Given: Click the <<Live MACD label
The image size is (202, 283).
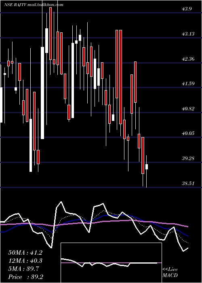Looking at the screenshot, I should coord(170,272).
